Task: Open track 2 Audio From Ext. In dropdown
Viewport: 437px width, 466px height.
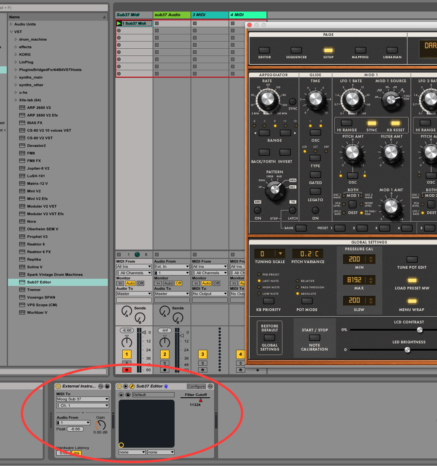Action: (172, 267)
